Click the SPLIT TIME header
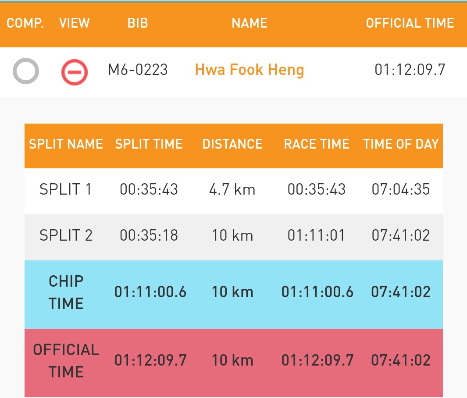This screenshot has width=467, height=398. pos(149,144)
